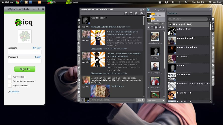223x125 pixels.
Task: Open the Followed lists tab on the right
Action: pos(213,54)
